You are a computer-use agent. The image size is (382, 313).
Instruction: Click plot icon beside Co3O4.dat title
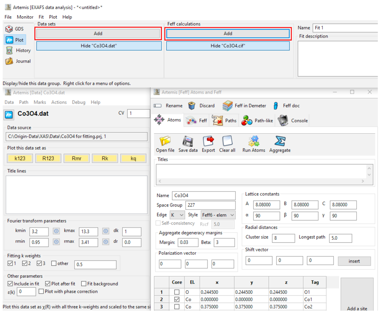point(9,115)
